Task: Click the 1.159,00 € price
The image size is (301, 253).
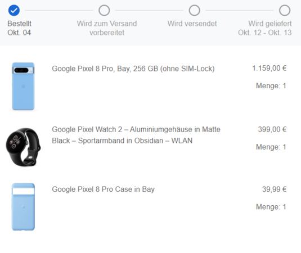Action: (x=269, y=68)
